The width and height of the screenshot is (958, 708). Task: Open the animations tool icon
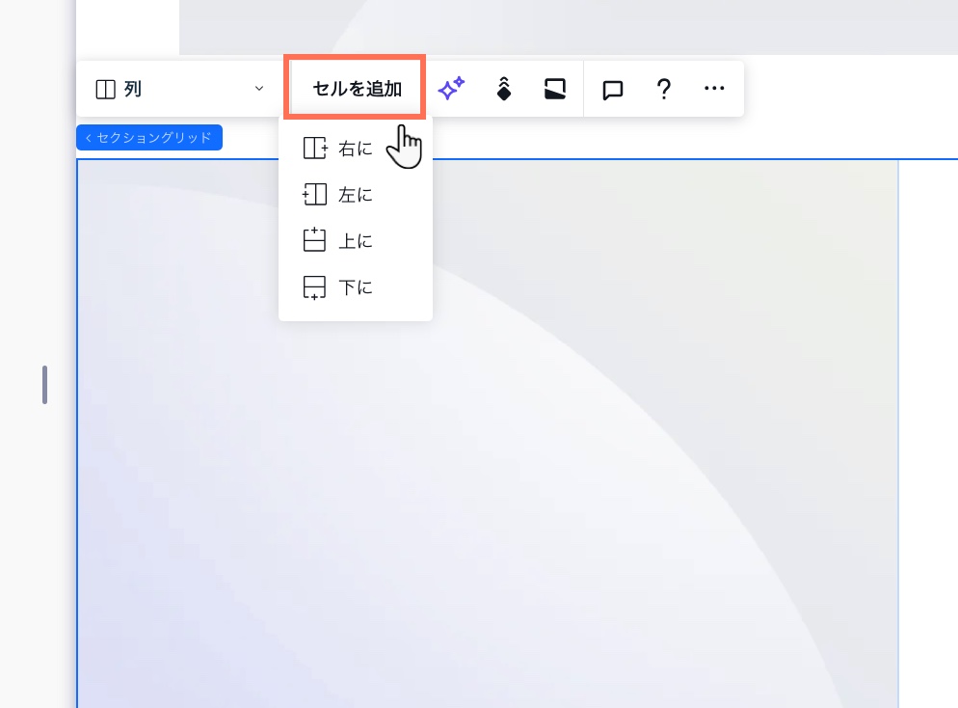pos(504,88)
